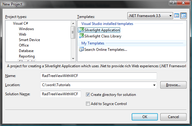Toggle Create directory for solution checkbox
192x126 pixels.
pyautogui.click(x=88, y=95)
